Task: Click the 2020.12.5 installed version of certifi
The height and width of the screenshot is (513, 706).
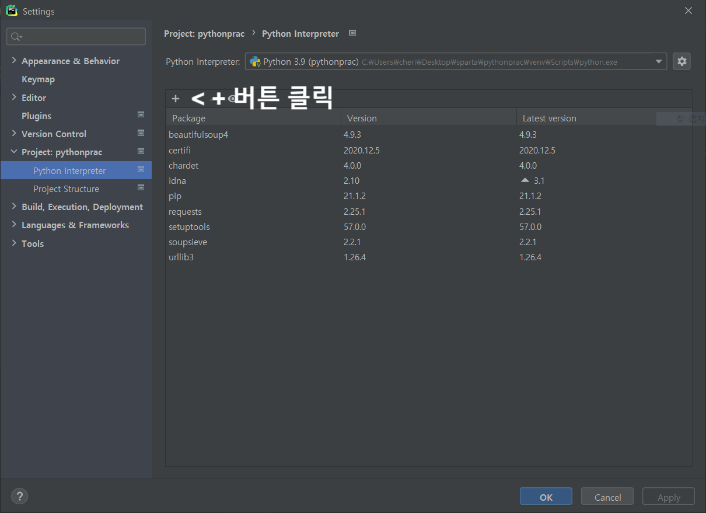Action: [x=362, y=150]
